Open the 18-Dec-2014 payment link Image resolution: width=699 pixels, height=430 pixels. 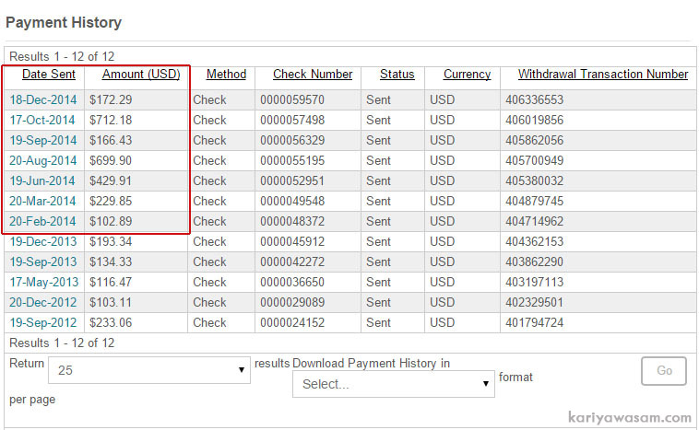[43, 99]
